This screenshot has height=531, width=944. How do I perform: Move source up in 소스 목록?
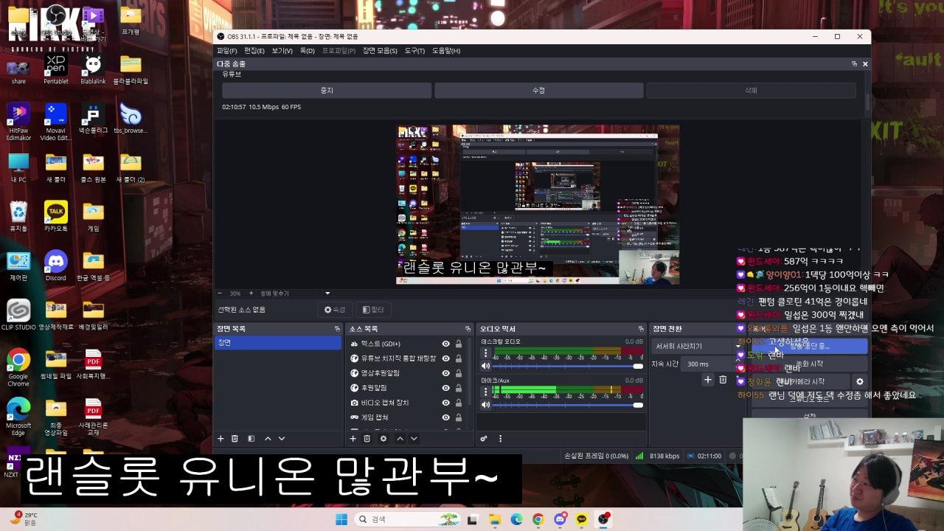click(x=400, y=439)
